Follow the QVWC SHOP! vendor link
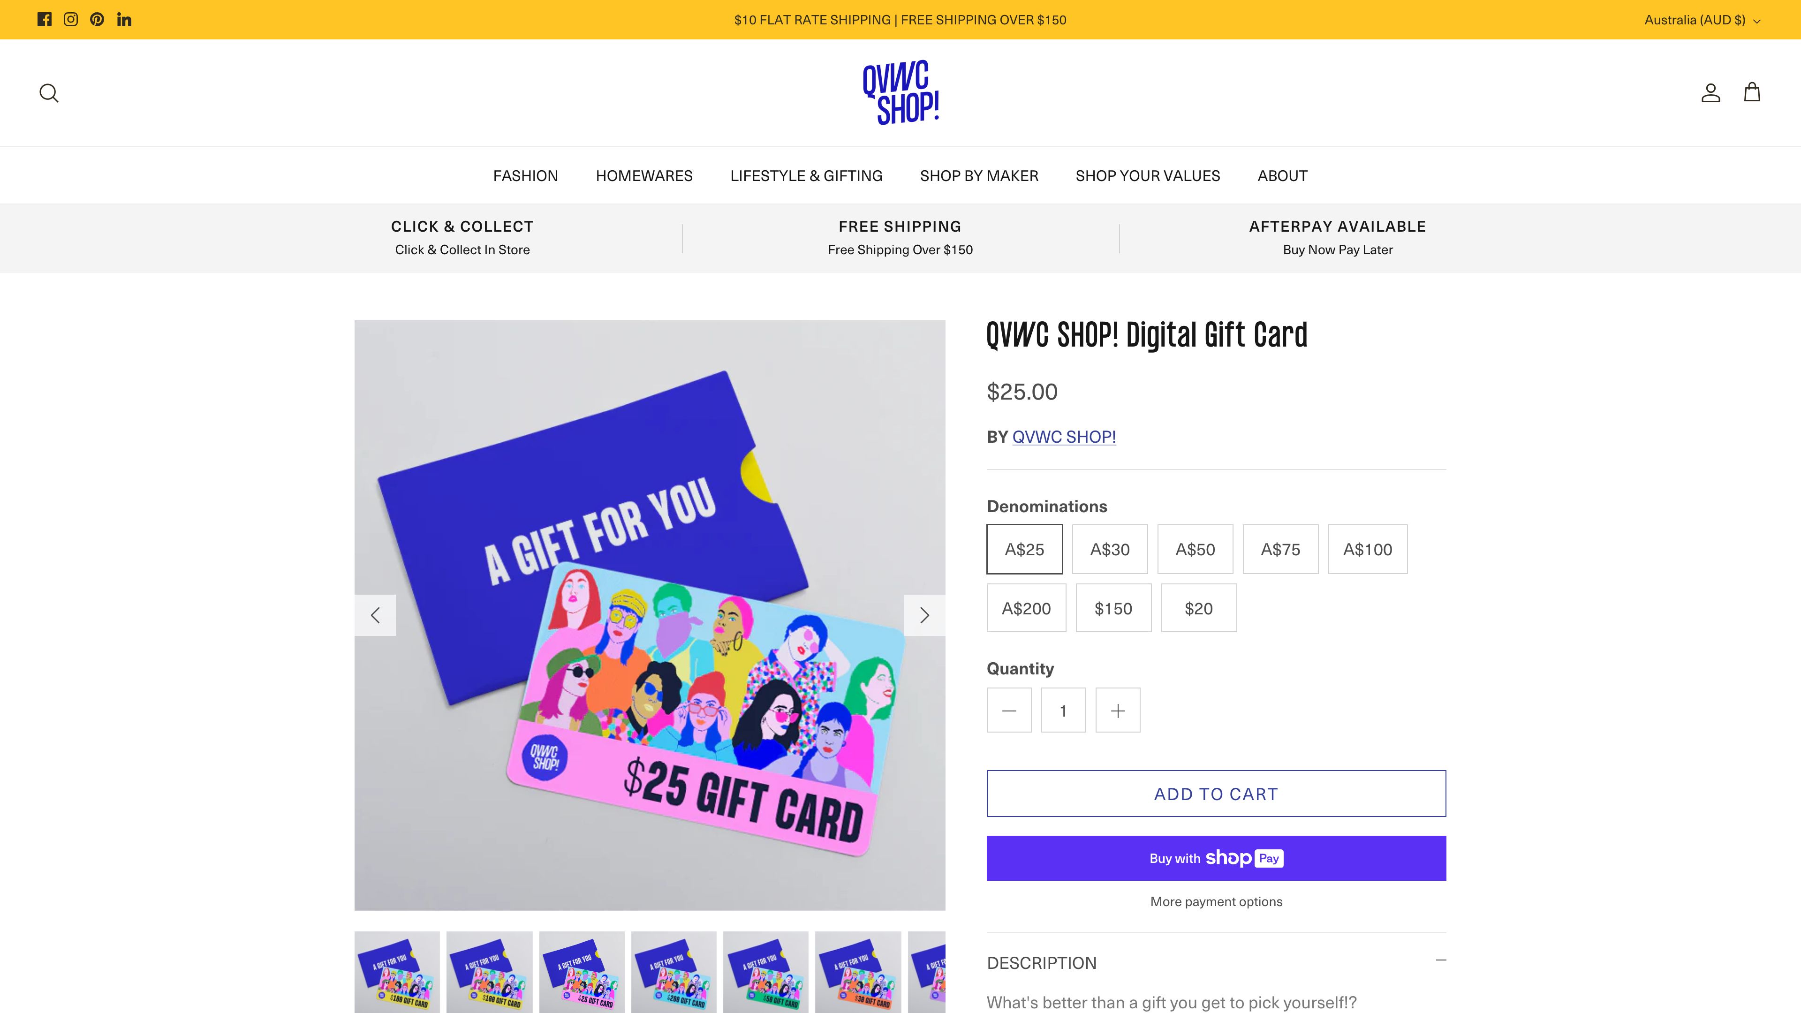 [x=1063, y=437]
